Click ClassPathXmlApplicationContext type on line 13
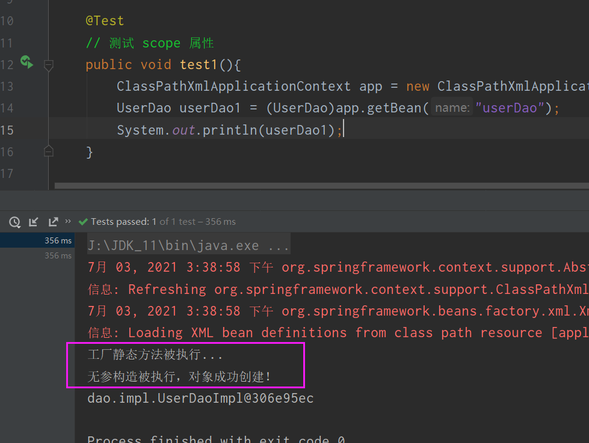This screenshot has width=589, height=443. point(233,87)
